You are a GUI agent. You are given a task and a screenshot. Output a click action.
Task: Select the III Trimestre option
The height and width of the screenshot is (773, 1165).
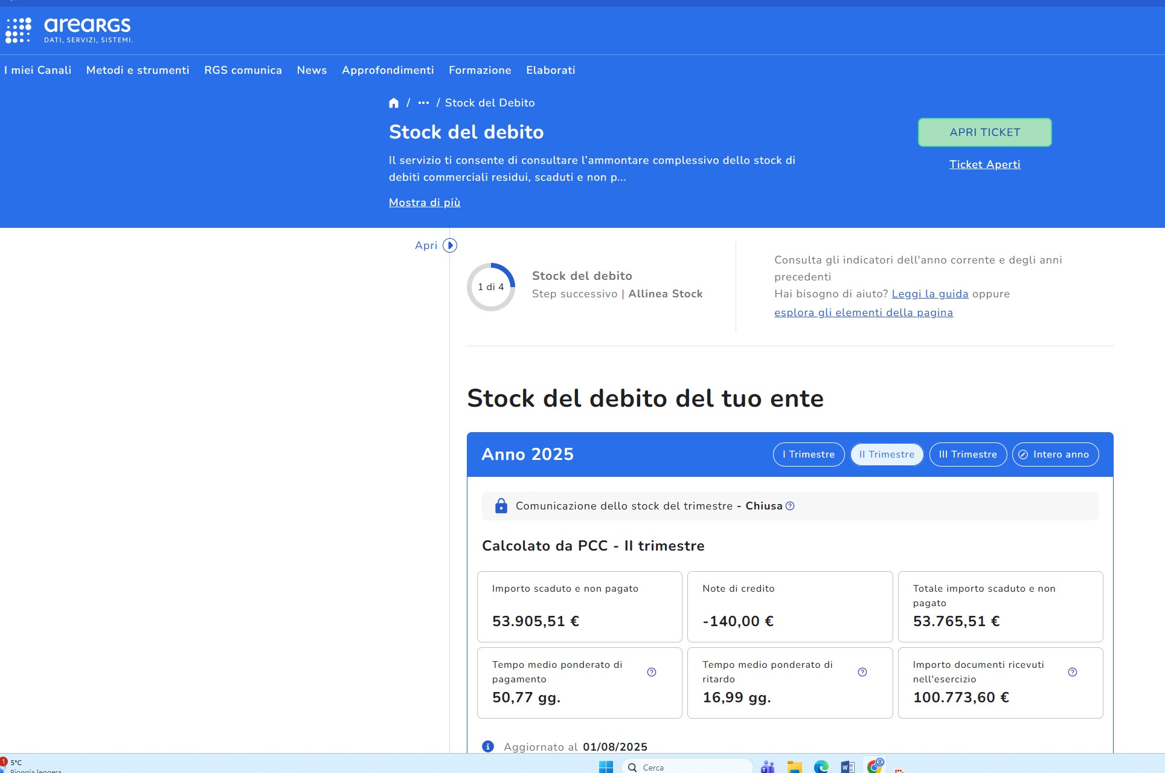pyautogui.click(x=968, y=454)
